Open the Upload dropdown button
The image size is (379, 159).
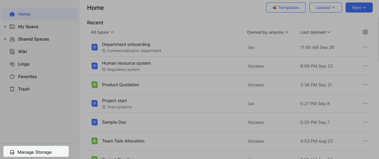click(x=325, y=7)
